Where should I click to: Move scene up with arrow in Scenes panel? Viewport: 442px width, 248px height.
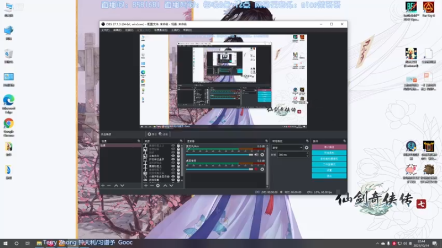coord(116,186)
